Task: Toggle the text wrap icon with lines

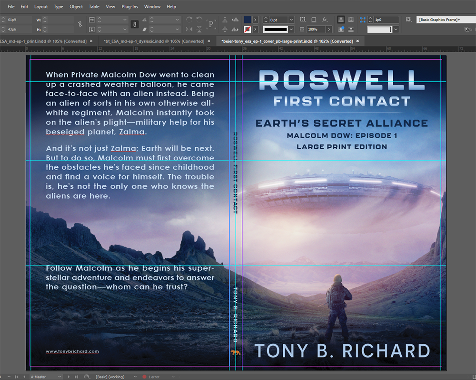Action: 341,19
